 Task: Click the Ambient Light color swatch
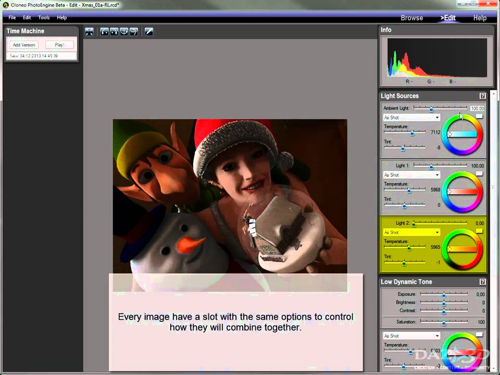[479, 116]
